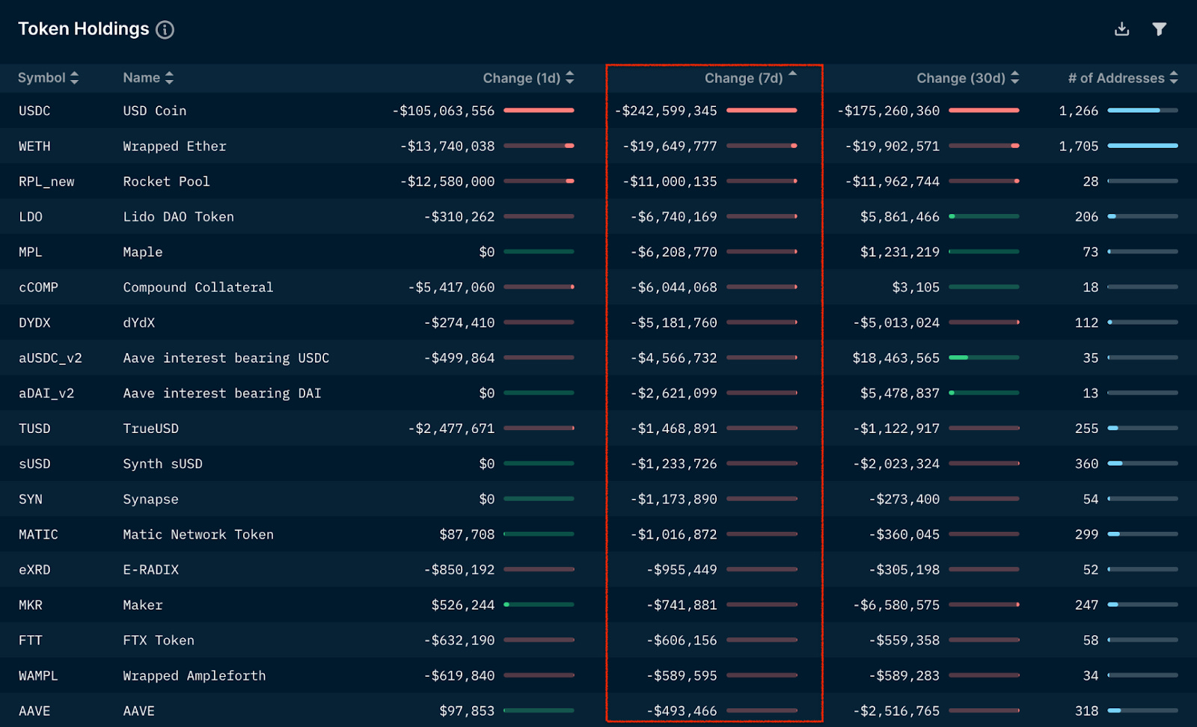The image size is (1197, 727).
Task: Select the TUSD symbol cell
Action: pyautogui.click(x=34, y=429)
